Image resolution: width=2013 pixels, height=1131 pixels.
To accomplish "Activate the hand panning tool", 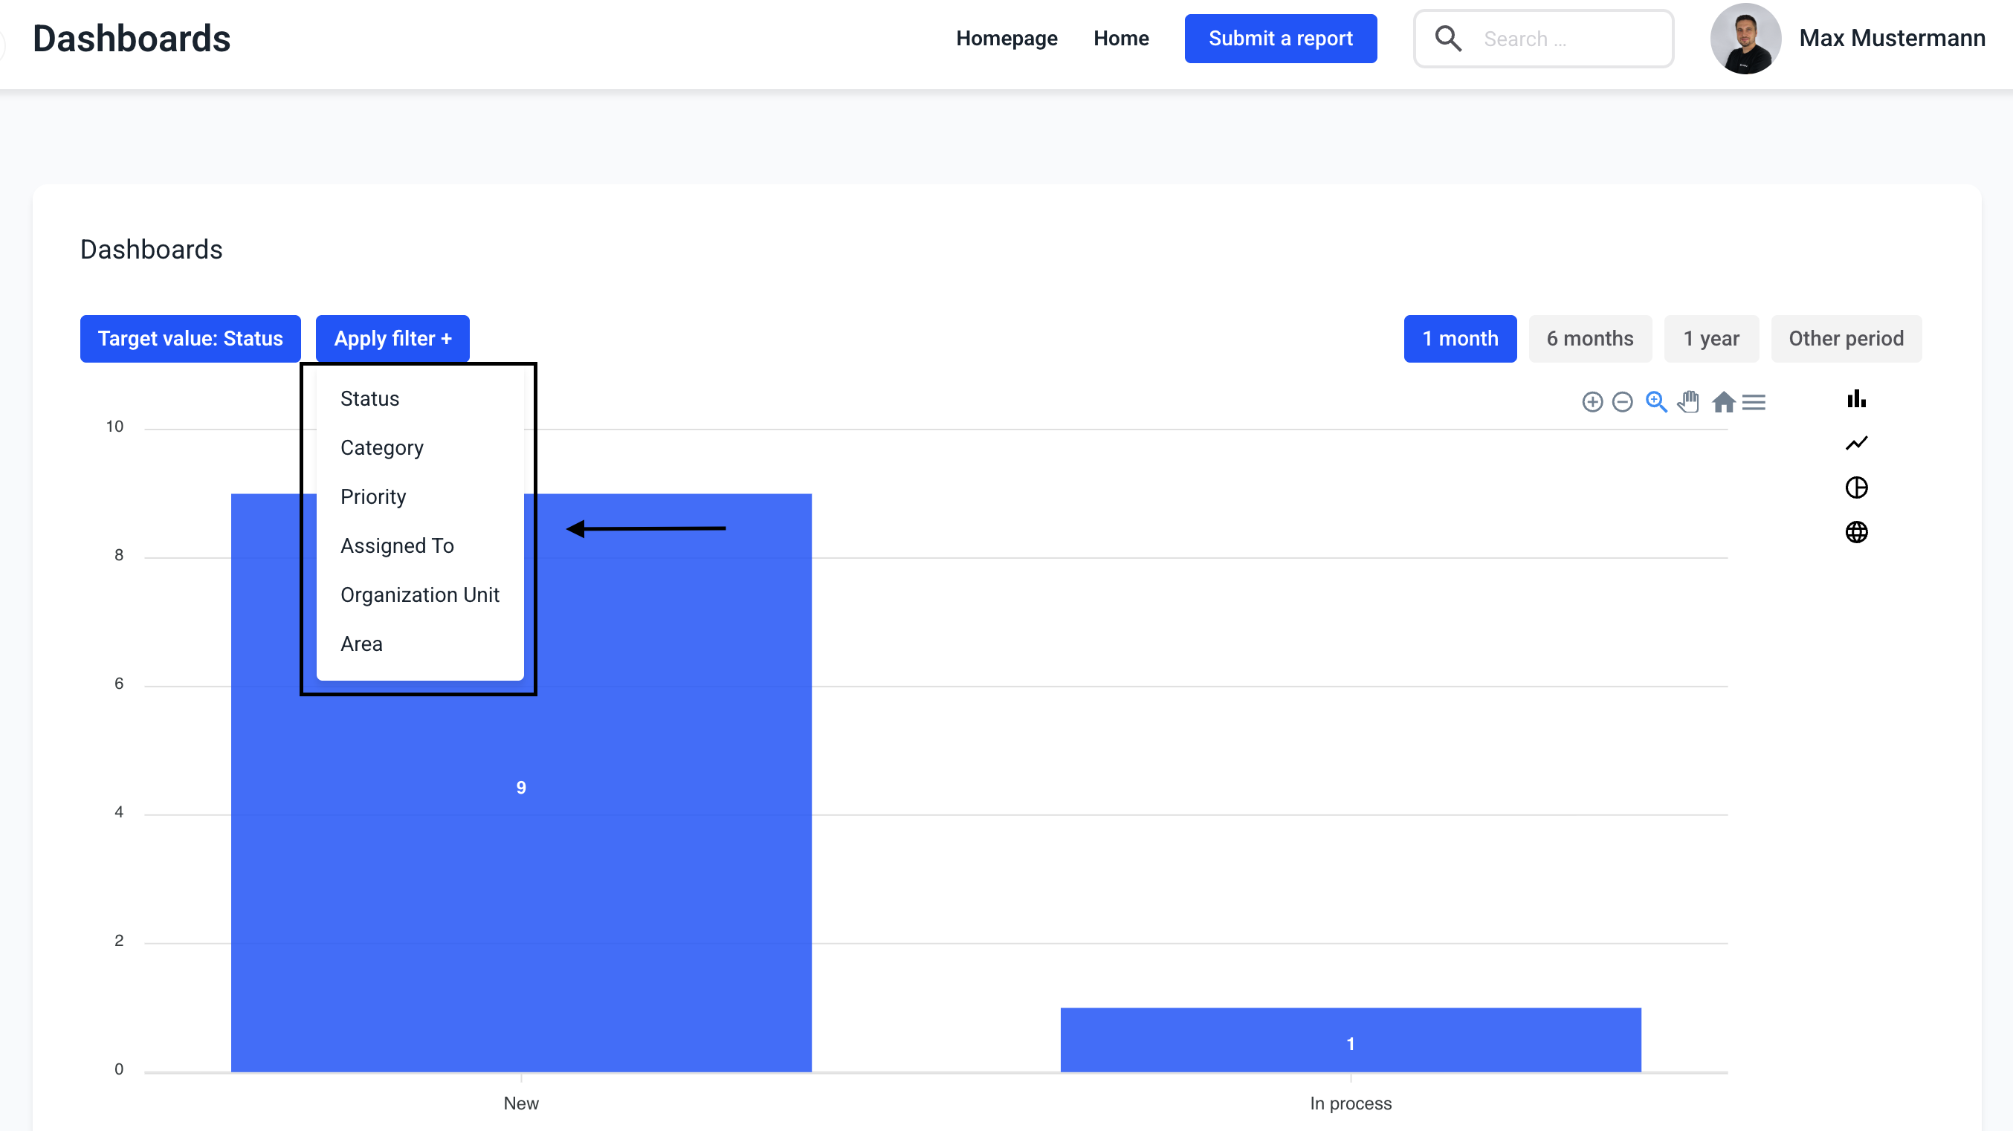I will tap(1689, 402).
